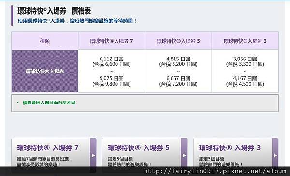Image resolution: width=290 pixels, height=176 pixels.
Task: Click arrow on 環球特快 入場券 5 card
Action: (x=184, y=155)
